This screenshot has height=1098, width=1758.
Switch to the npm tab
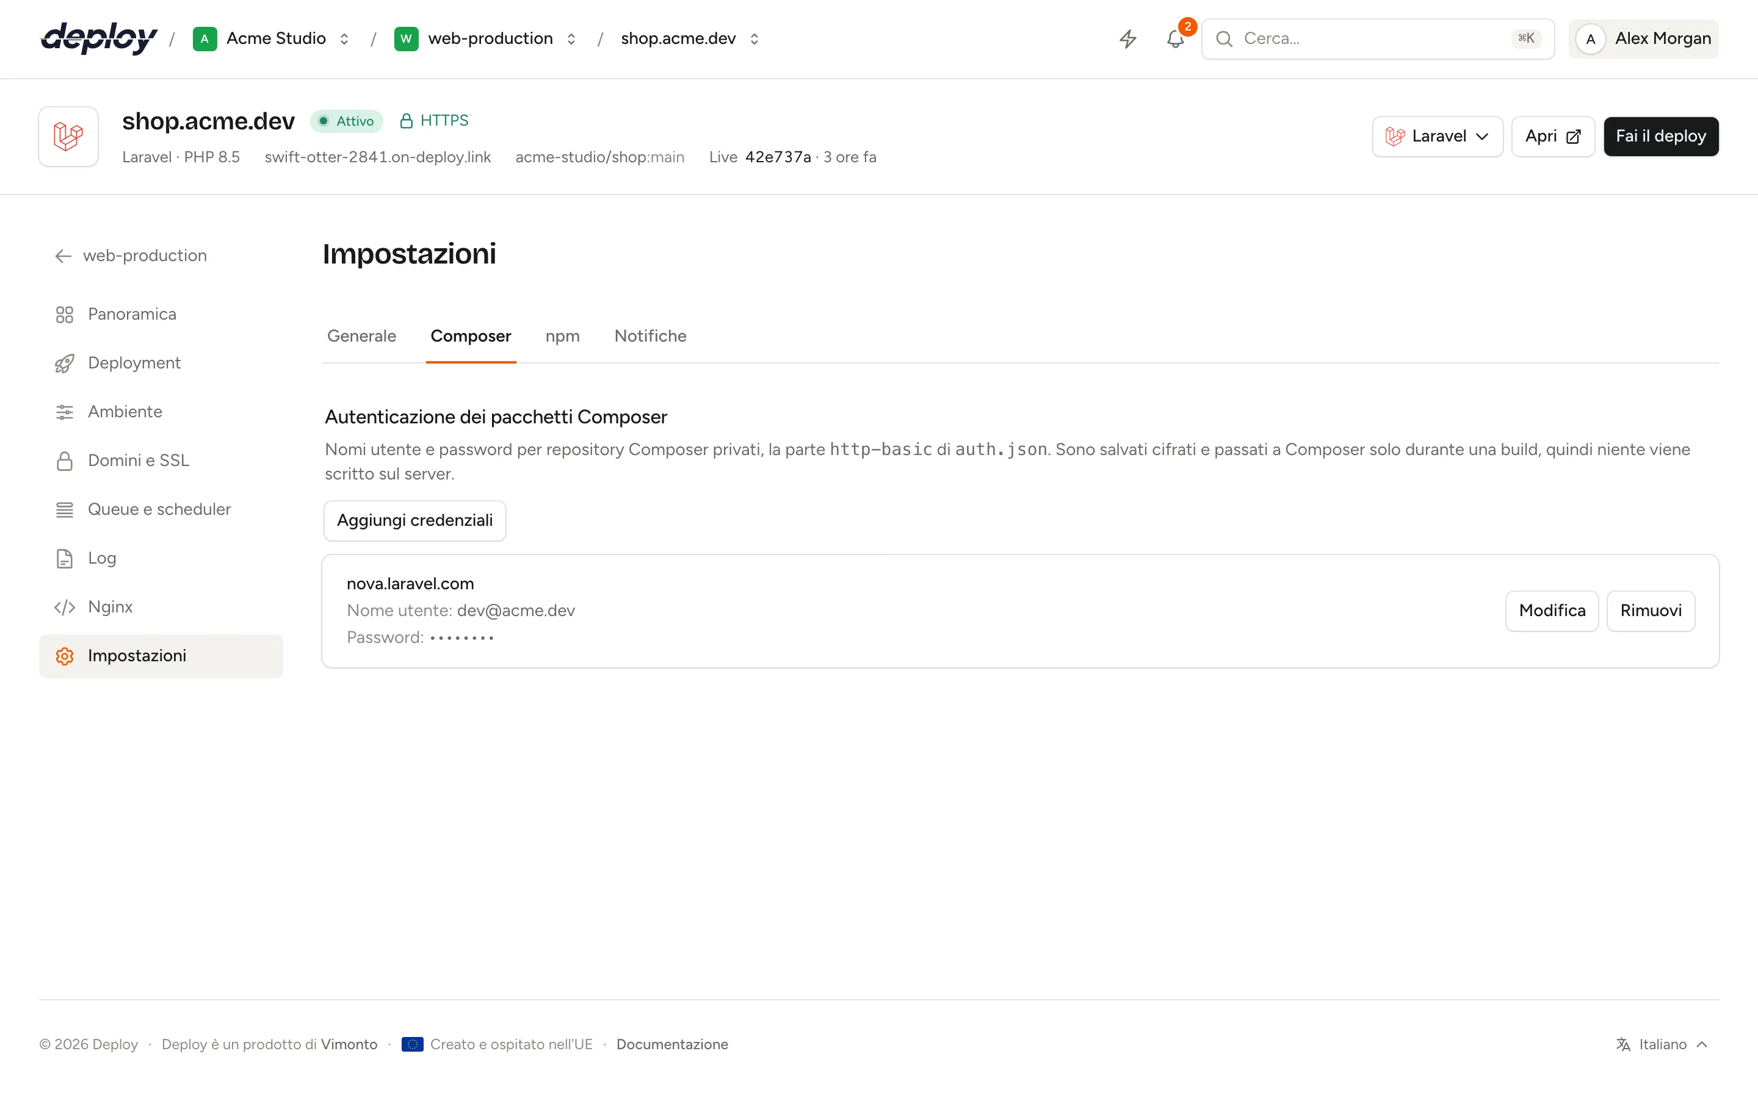562,336
